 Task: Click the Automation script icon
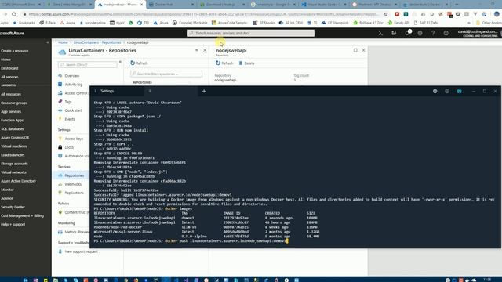coord(60,156)
